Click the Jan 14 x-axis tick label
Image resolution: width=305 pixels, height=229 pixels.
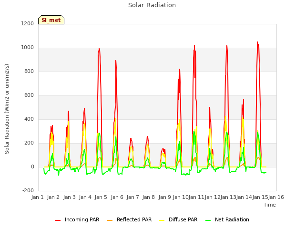coord(244,197)
